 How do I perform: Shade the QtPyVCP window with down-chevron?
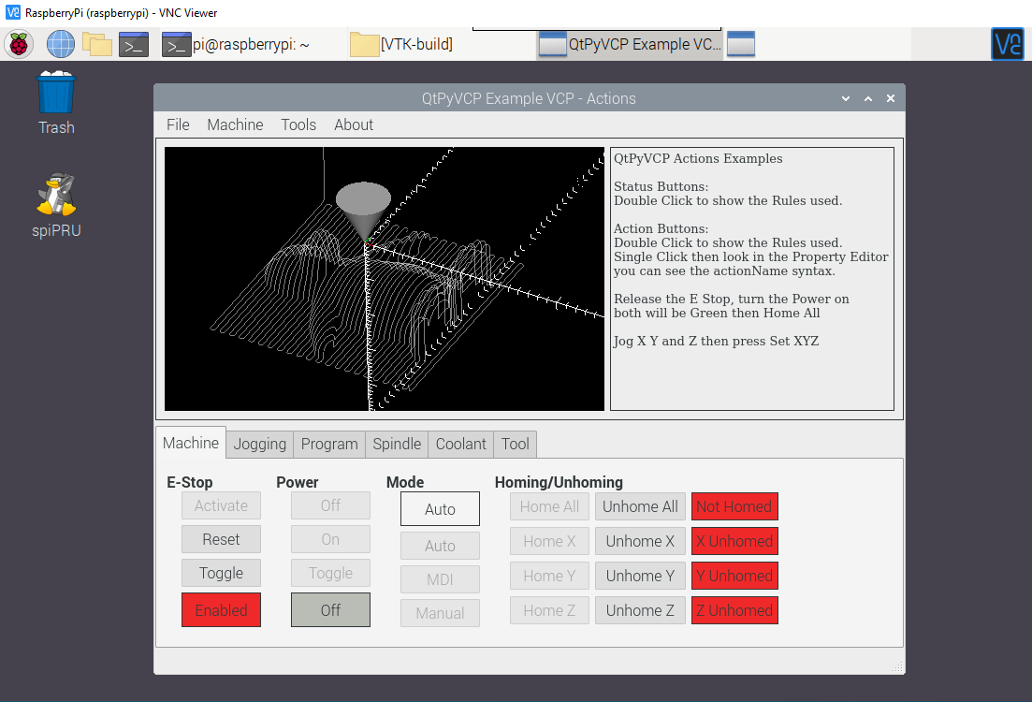pos(846,99)
